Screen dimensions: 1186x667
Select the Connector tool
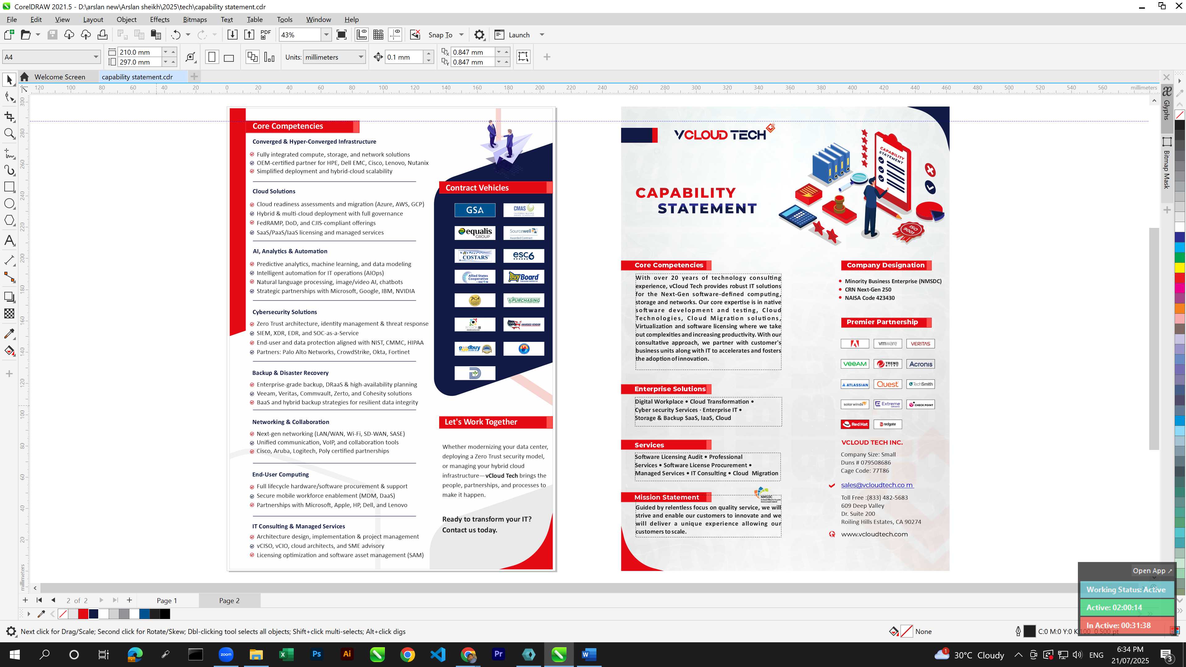point(9,277)
